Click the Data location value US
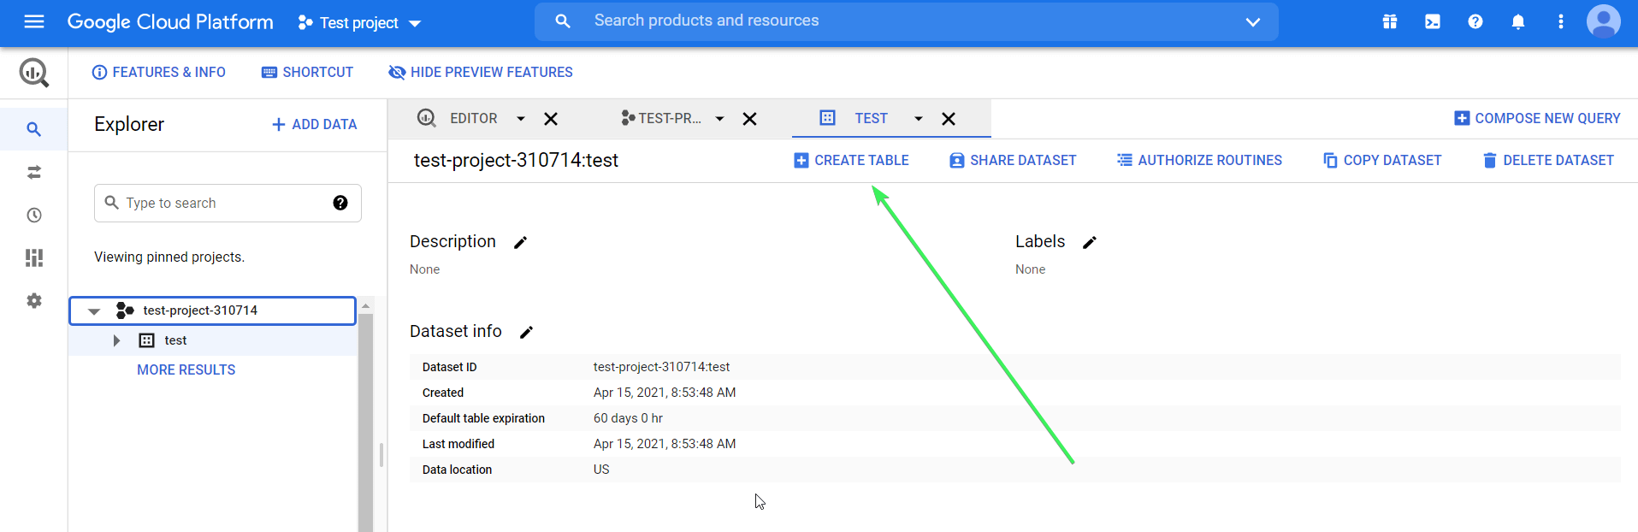 click(601, 470)
